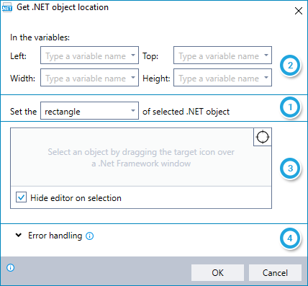The width and height of the screenshot is (308, 286).
Task: Open the Top variable dropdown arrow
Action: (266, 55)
